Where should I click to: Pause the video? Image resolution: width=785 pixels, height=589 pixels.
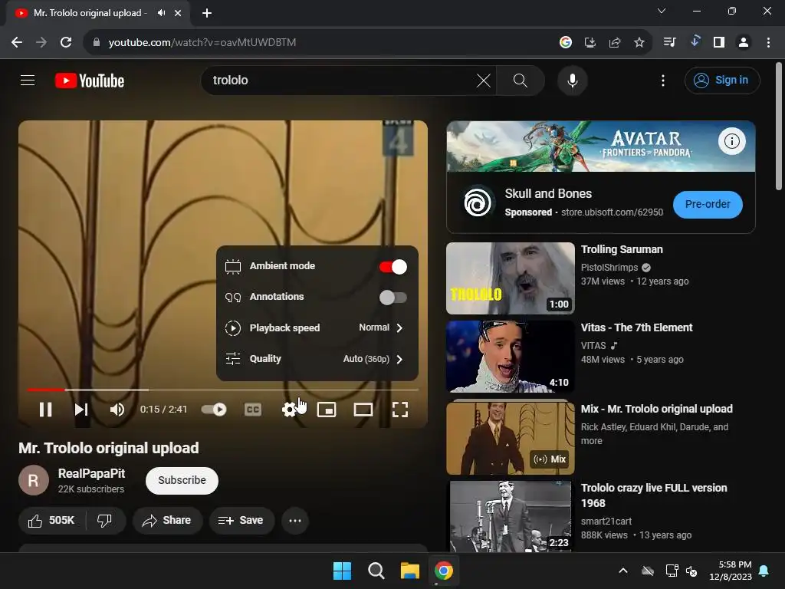click(x=45, y=410)
